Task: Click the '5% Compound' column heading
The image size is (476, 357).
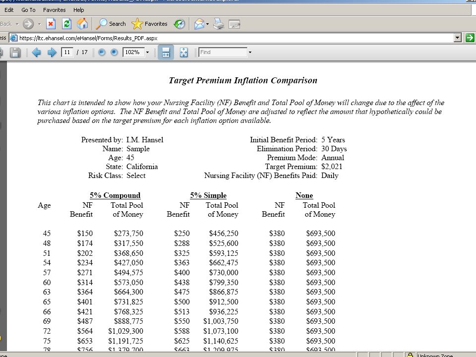Action: pos(115,195)
